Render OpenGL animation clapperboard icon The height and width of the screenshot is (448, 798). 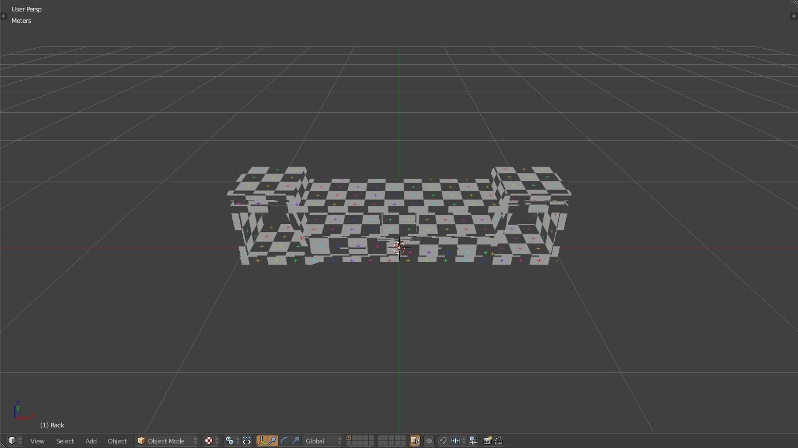[499, 441]
